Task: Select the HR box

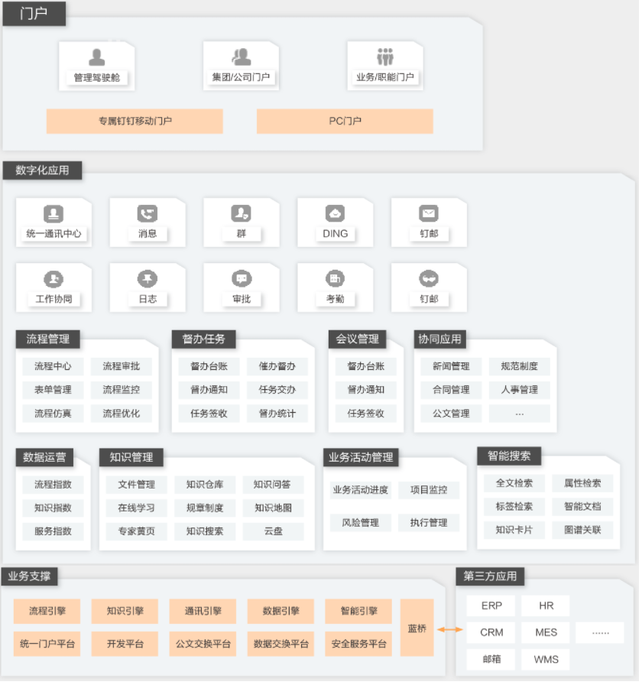Action: pyautogui.click(x=546, y=608)
